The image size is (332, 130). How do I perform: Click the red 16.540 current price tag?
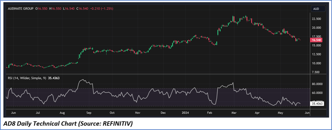[317, 40]
